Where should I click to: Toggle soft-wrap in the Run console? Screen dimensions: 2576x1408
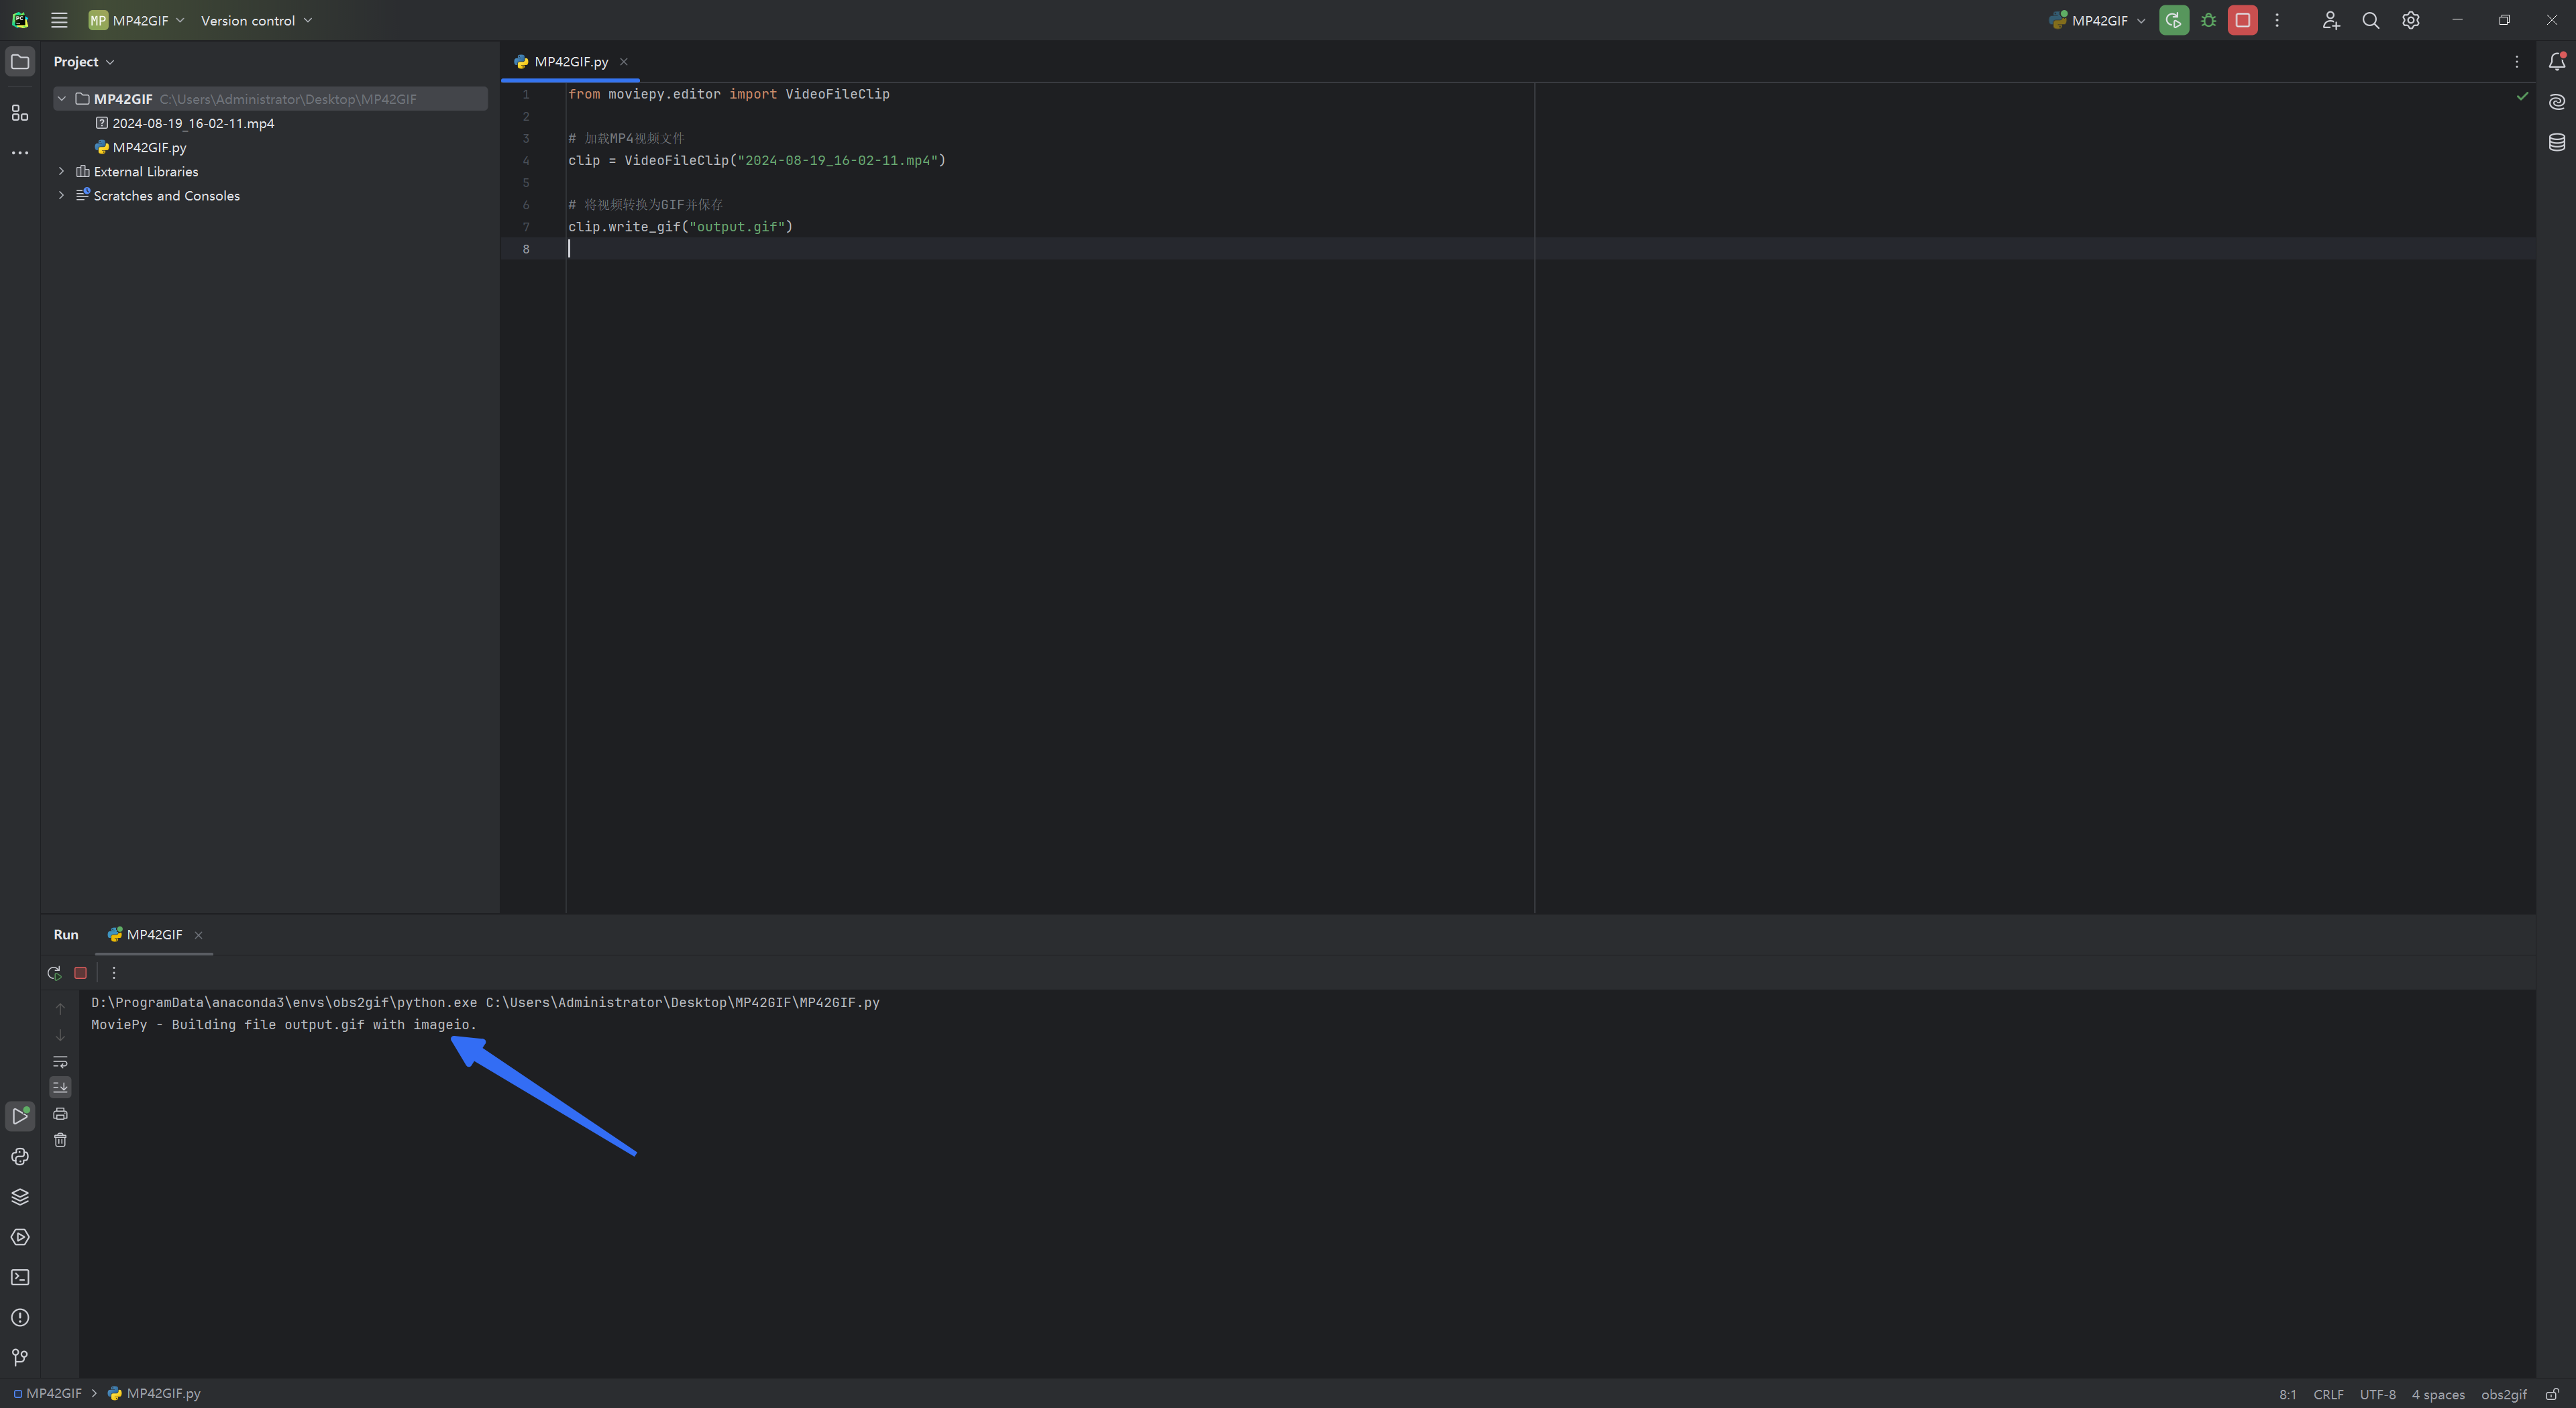60,1061
